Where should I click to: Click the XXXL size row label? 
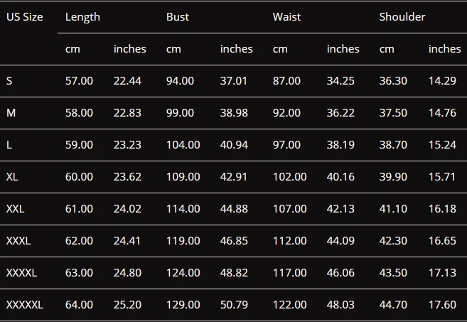[x=18, y=241]
